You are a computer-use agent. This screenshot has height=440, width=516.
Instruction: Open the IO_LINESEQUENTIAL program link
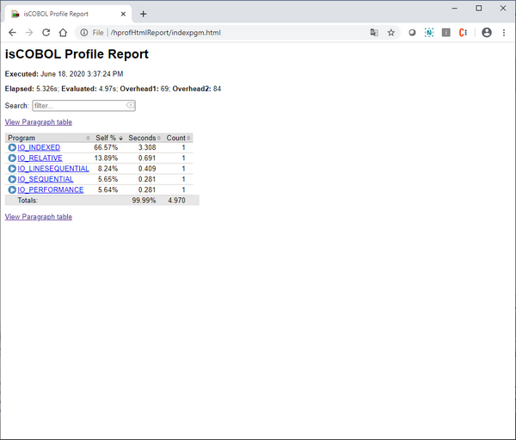(53, 169)
